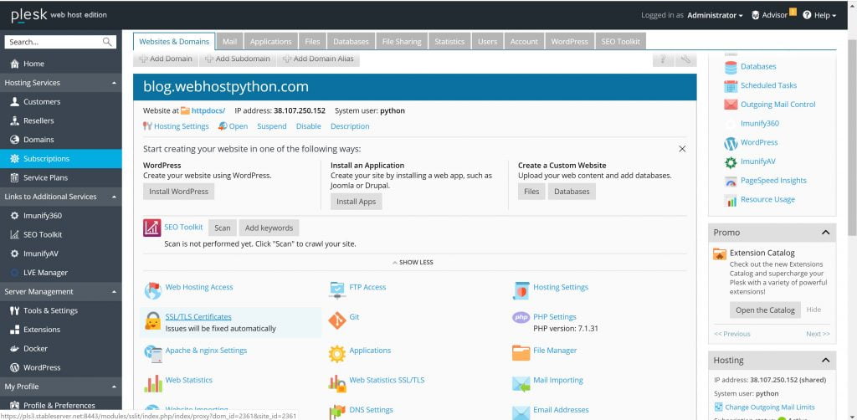Screen dimensions: 857x420
Task: Click the Add keywords button
Action: click(269, 228)
